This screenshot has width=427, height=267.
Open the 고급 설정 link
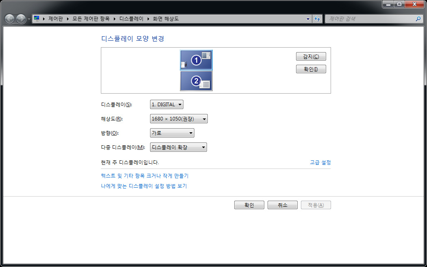point(320,162)
